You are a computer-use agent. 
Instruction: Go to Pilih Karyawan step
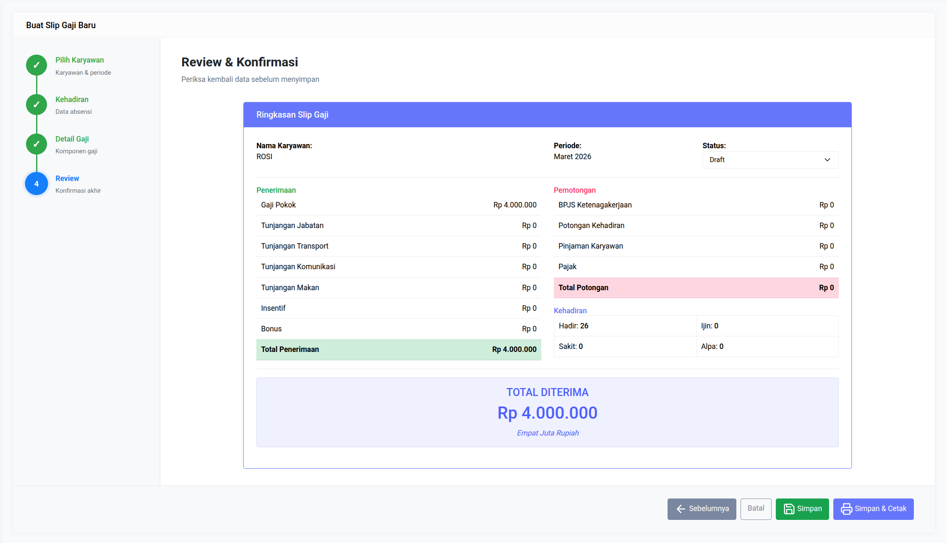[79, 60]
